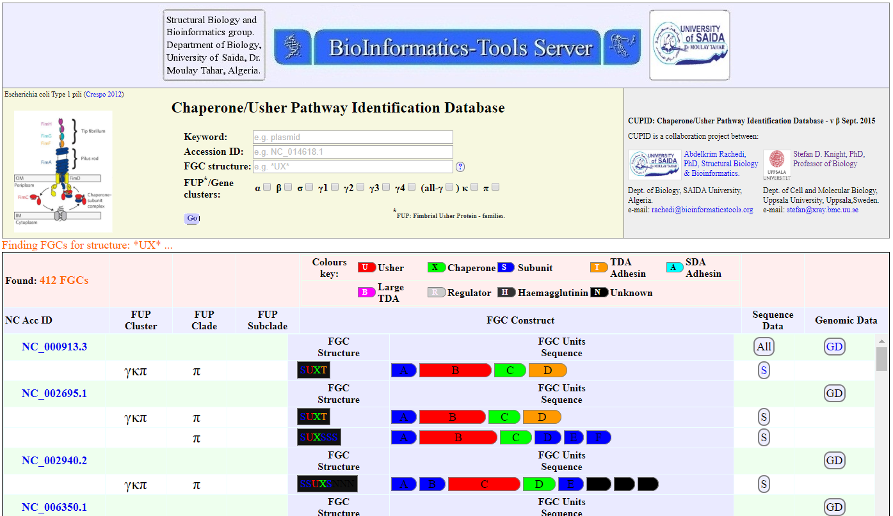Click the BioInformatics-Tools Server banner
Image resolution: width=893 pixels, height=516 pixels.
pos(457,47)
